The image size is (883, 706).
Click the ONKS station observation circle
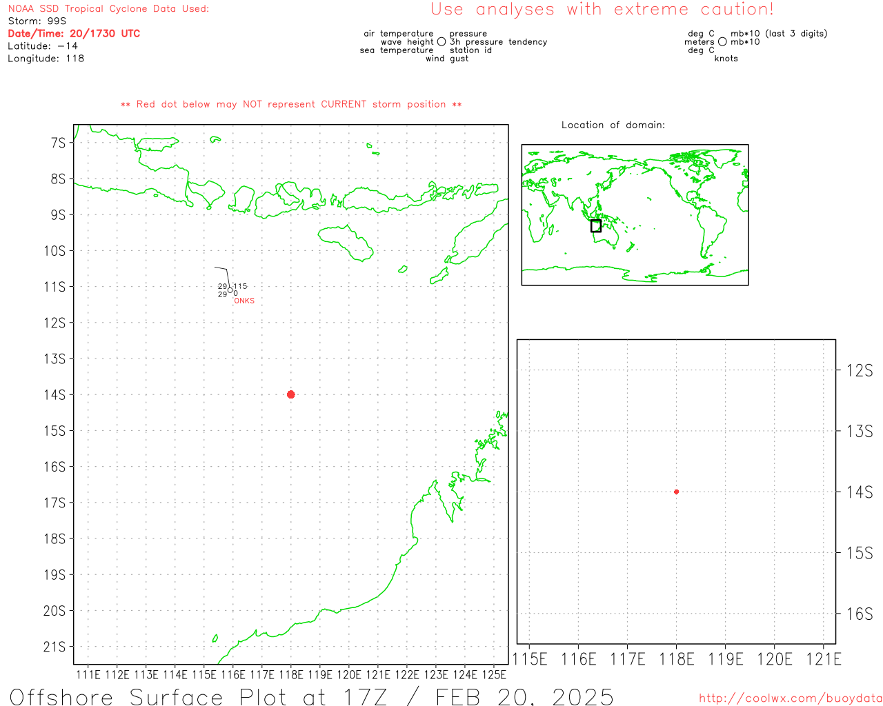[230, 290]
